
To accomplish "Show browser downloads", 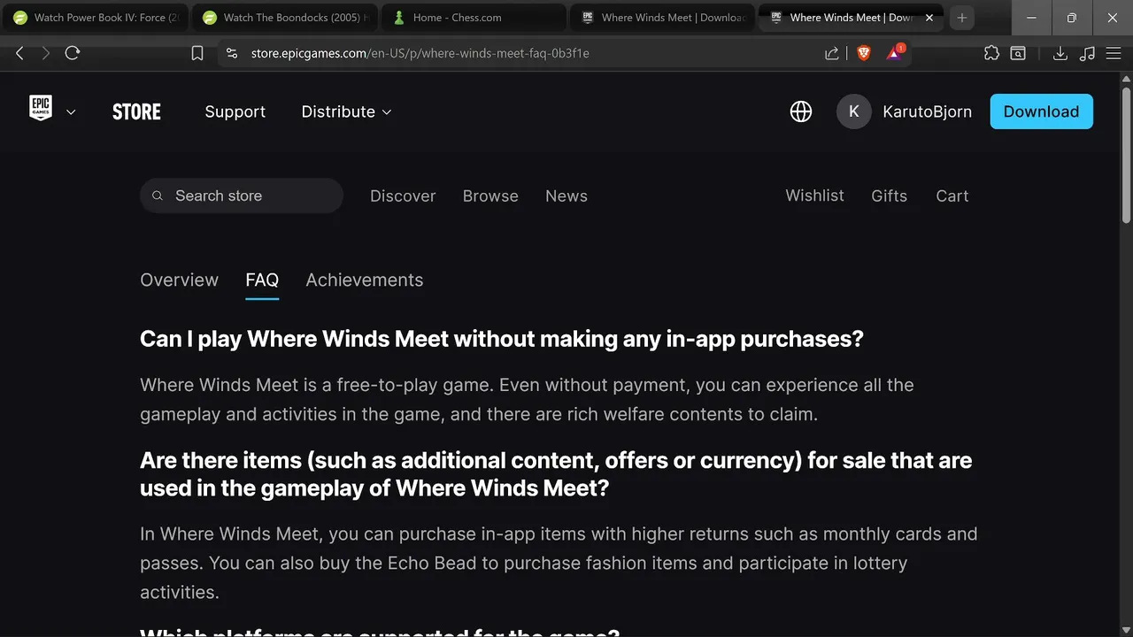I will pyautogui.click(x=1060, y=53).
